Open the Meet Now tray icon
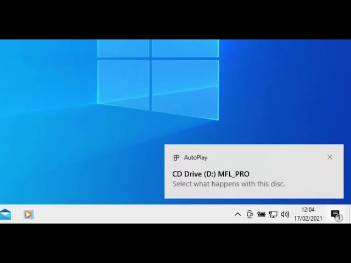 [x=250, y=214]
